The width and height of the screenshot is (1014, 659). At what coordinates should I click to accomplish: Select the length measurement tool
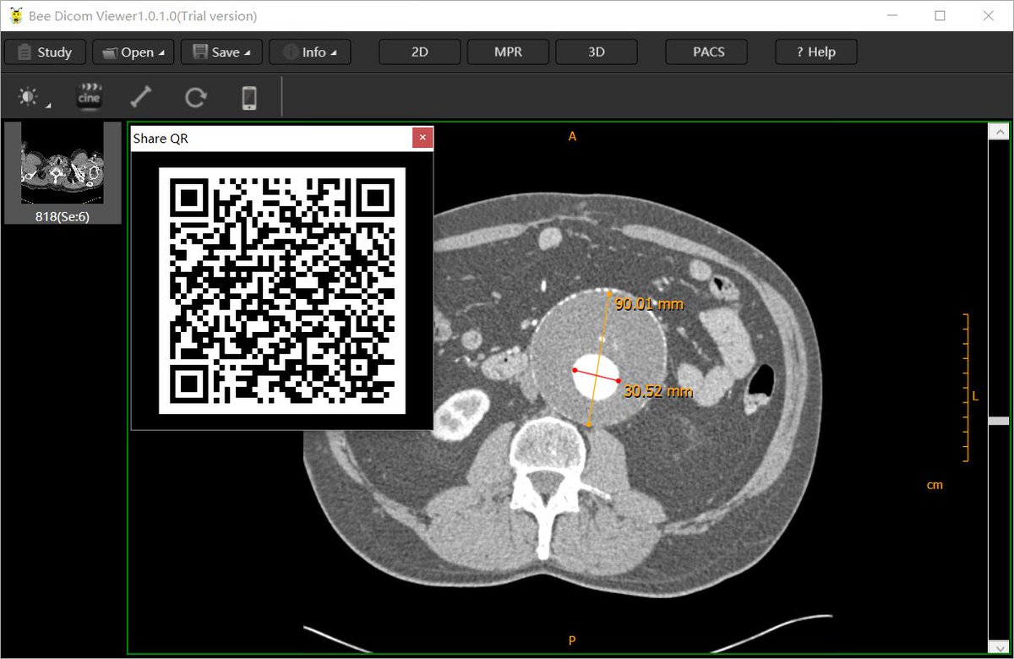141,97
